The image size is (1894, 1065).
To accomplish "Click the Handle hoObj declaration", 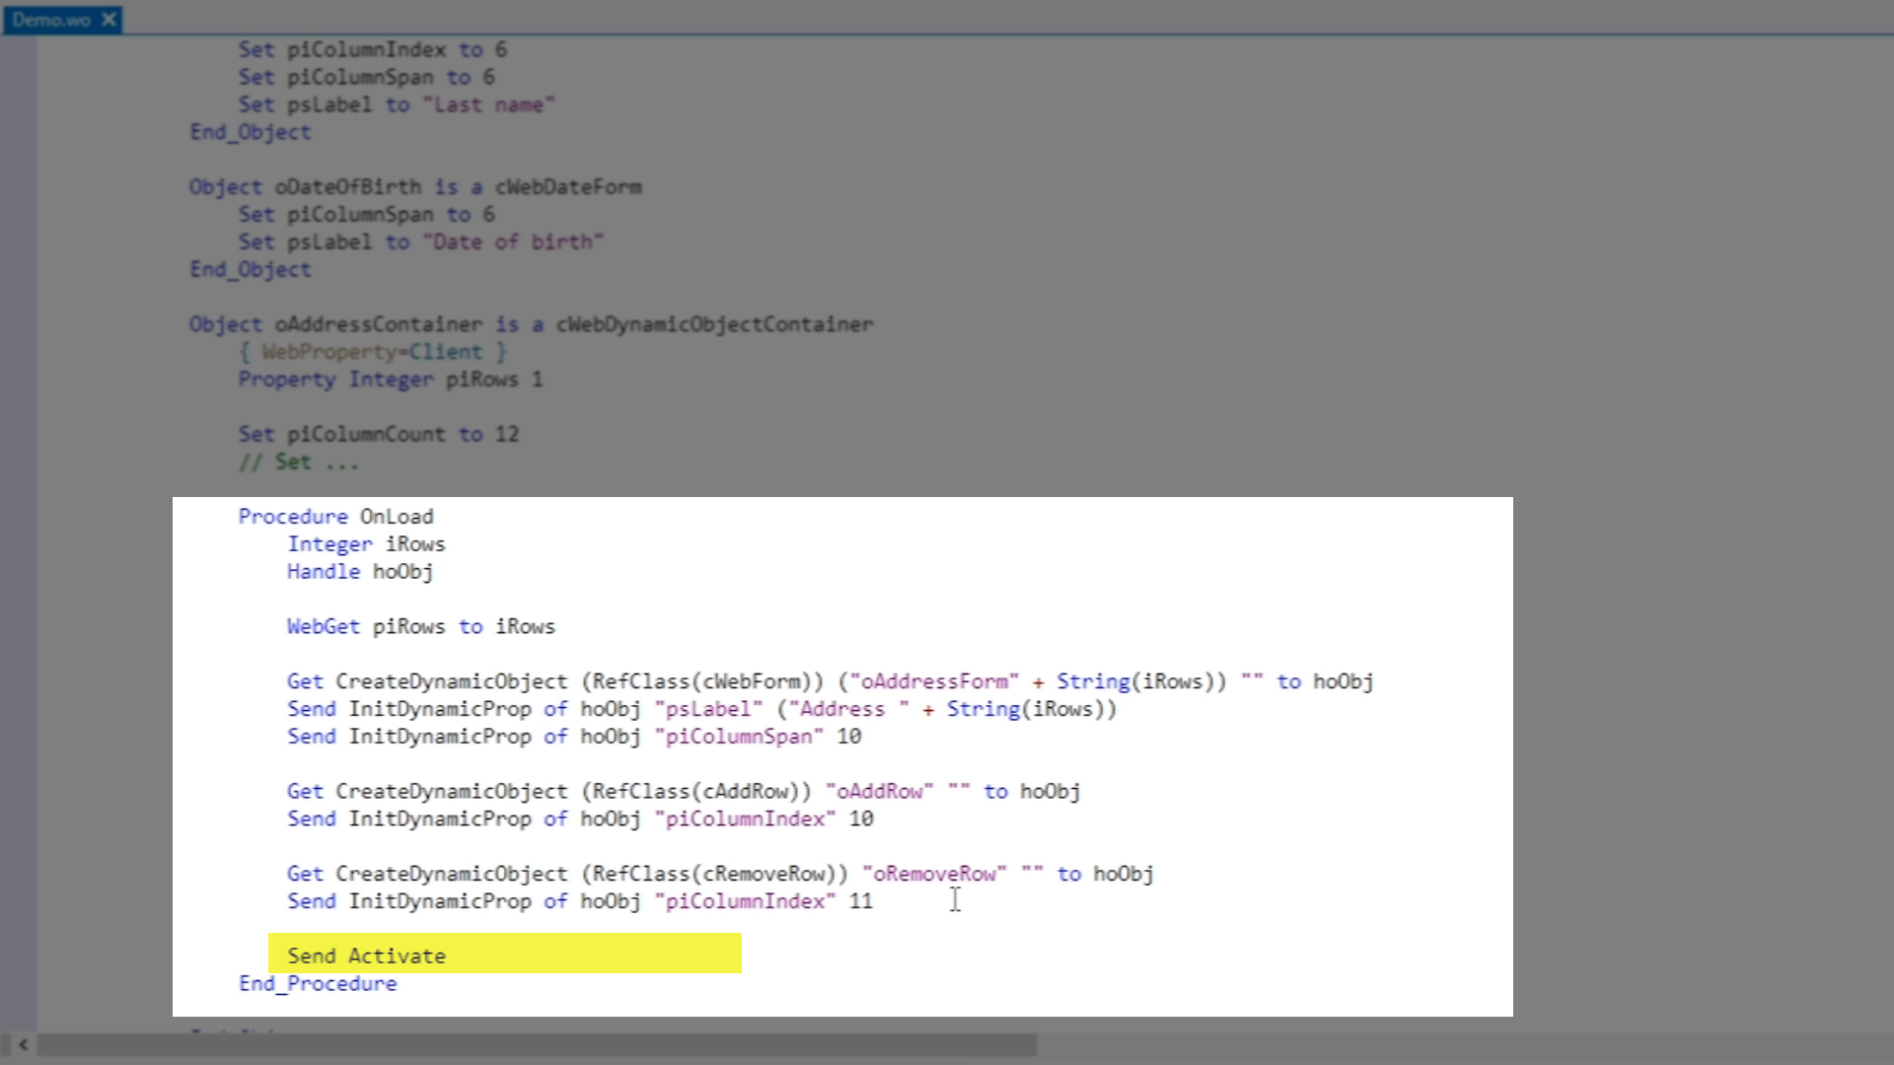I will click(x=359, y=571).
